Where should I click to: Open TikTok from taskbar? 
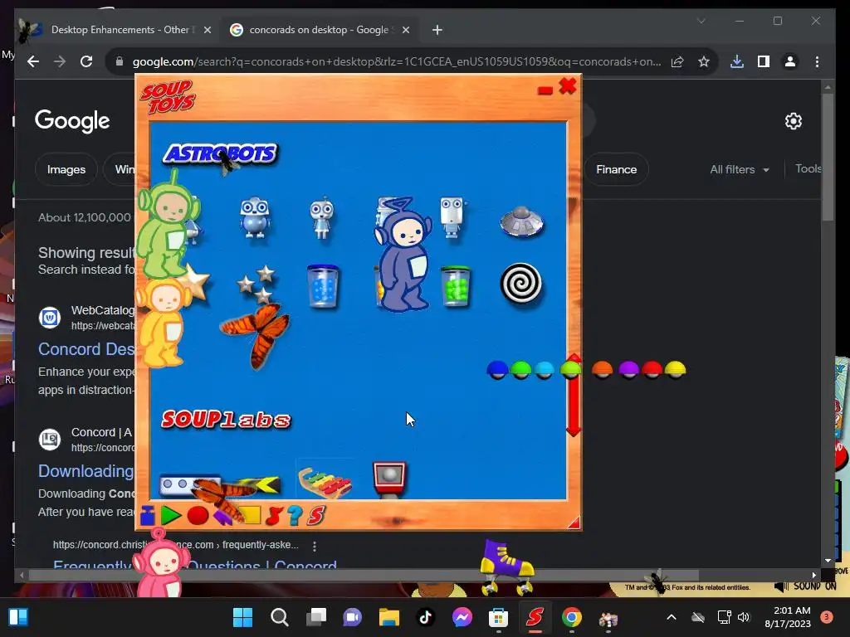pyautogui.click(x=426, y=617)
